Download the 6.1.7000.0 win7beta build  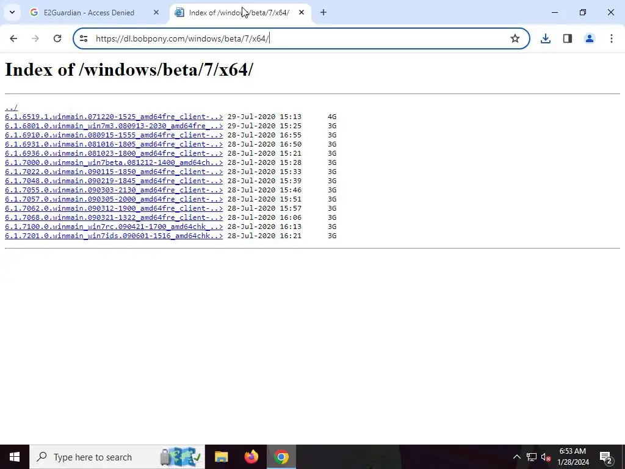coord(114,162)
